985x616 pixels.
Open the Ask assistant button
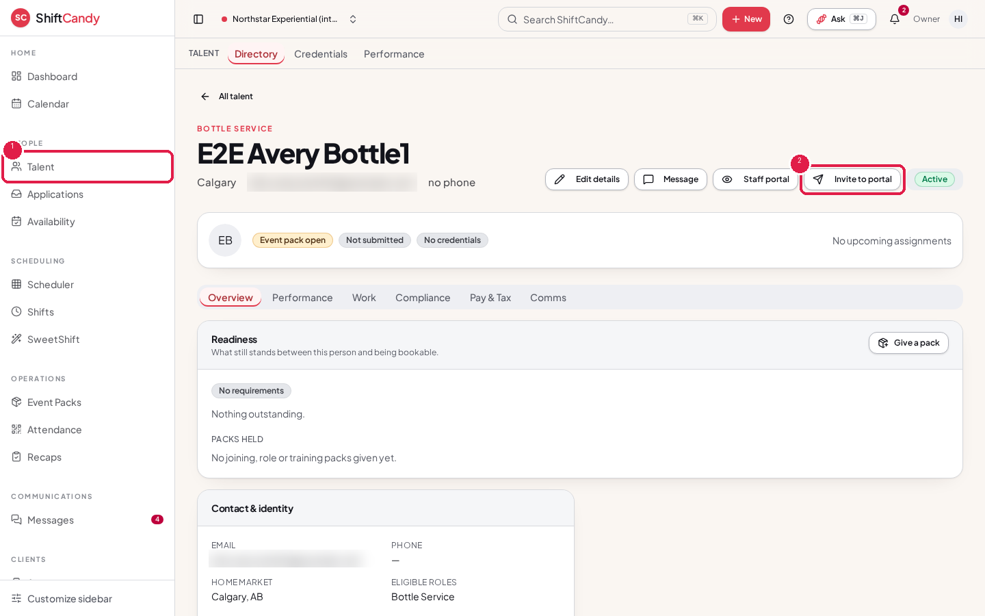point(841,19)
